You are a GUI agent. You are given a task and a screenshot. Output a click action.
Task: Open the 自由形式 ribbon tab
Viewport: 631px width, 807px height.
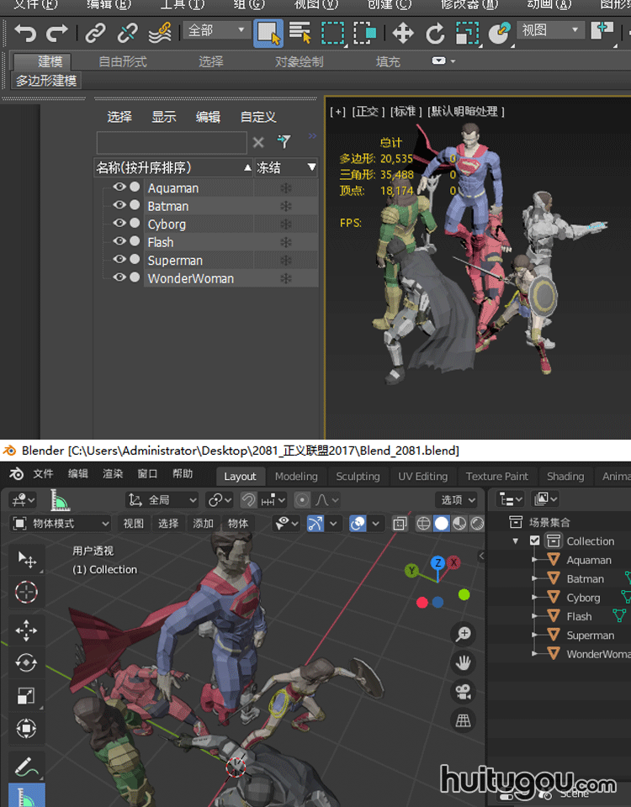tap(122, 61)
